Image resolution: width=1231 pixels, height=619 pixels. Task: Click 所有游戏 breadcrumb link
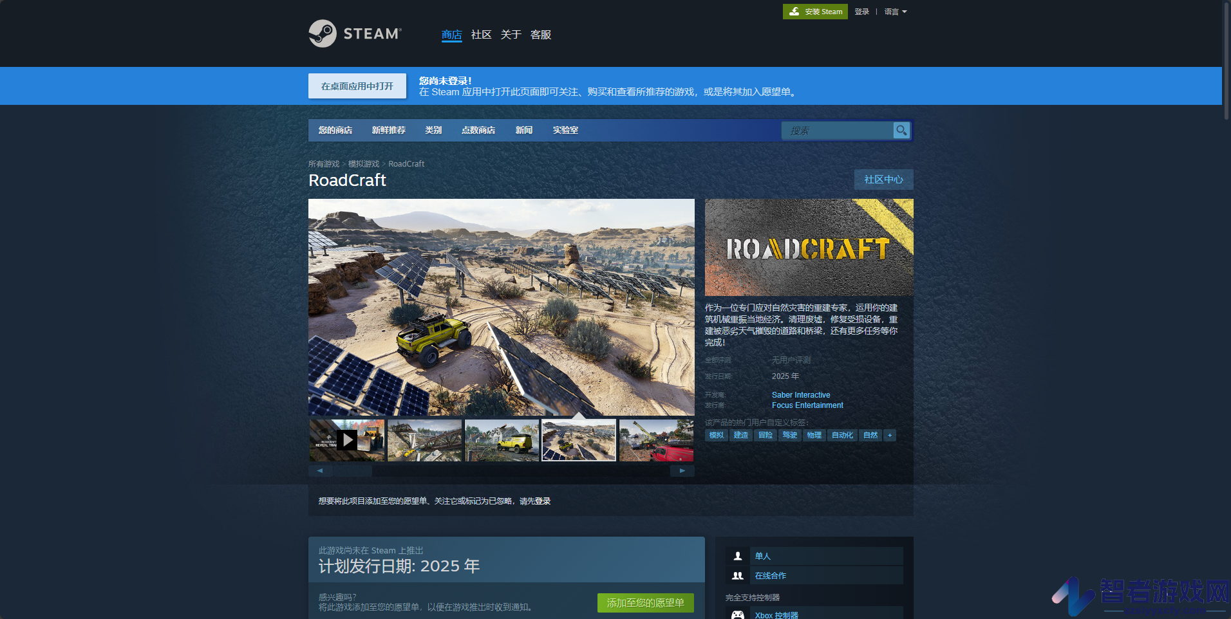click(x=324, y=164)
